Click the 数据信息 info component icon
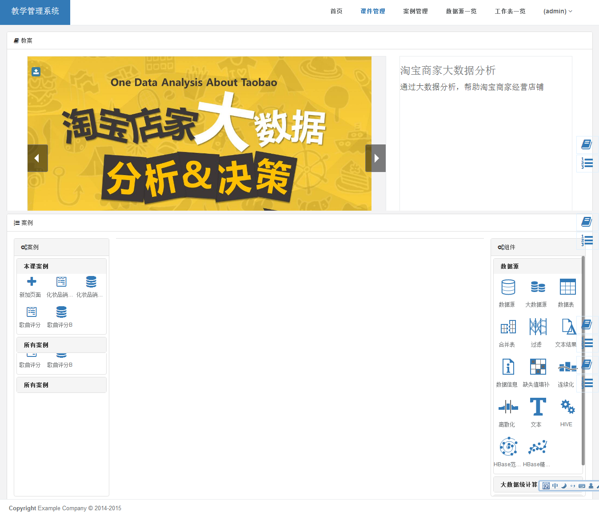This screenshot has width=599, height=516. click(508, 367)
